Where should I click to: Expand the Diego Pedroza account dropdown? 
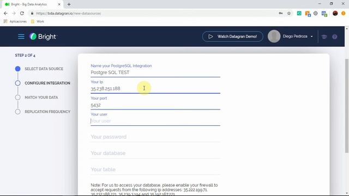tap(311, 36)
